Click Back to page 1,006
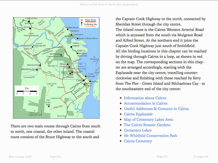Viewport: 218px width, 163px height. pos(20,157)
